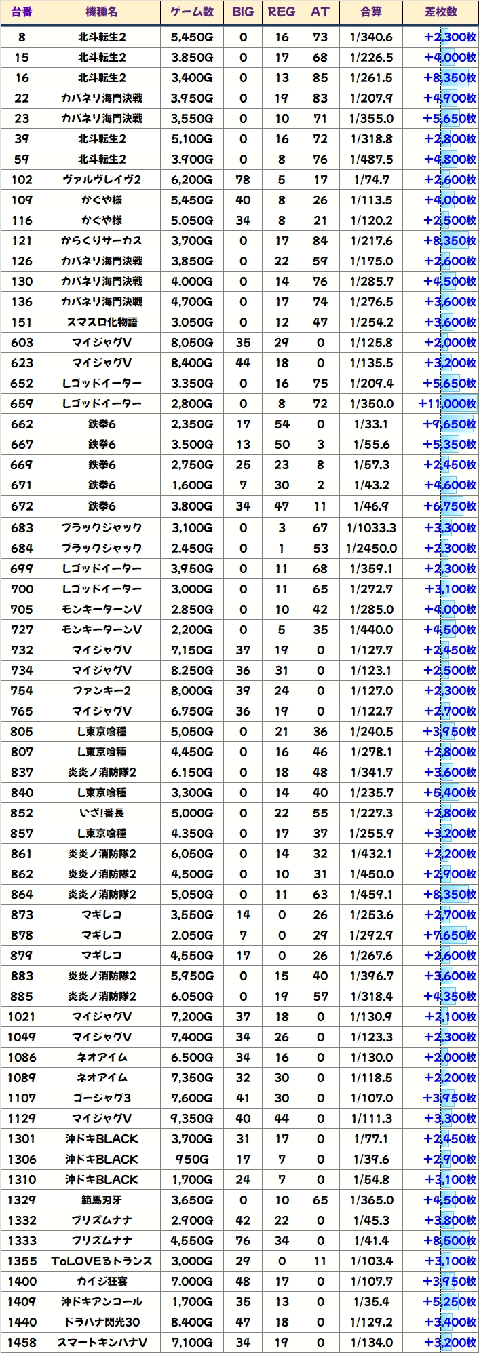Select the 差枚数 column header
Image resolution: width=479 pixels, height=1353 pixels.
pyautogui.click(x=440, y=12)
